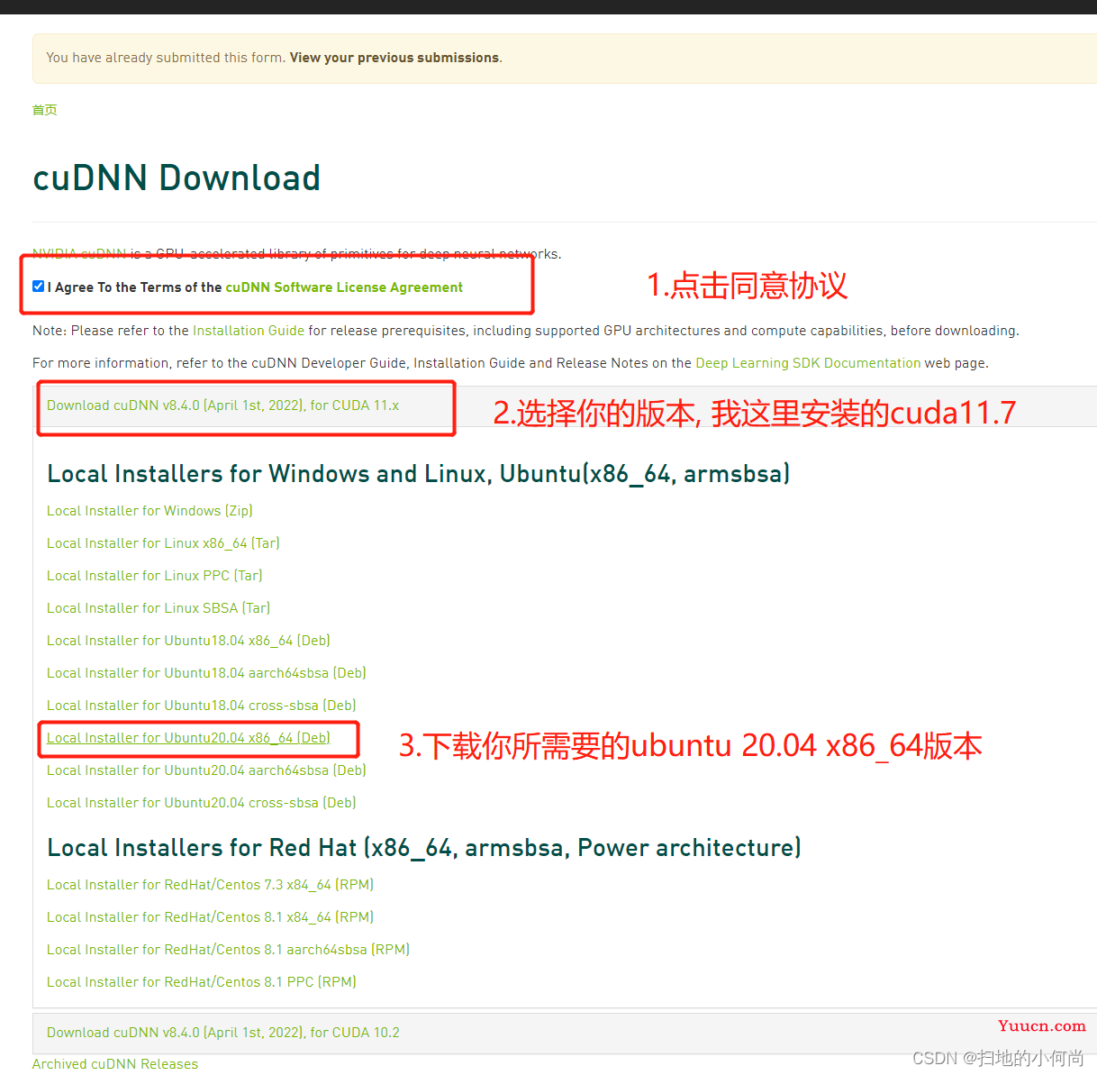Download Local Installer for Ubuntu20.04 cross-sbsa (Deb)
The height and width of the screenshot is (1075, 1097).
point(202,803)
